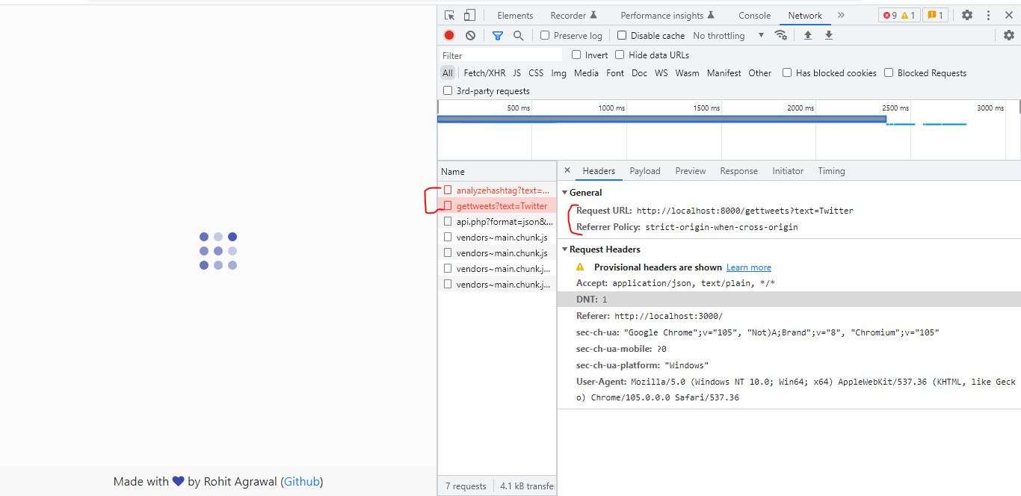Image resolution: width=1021 pixels, height=496 pixels.
Task: Select the Network tab
Action: [805, 15]
